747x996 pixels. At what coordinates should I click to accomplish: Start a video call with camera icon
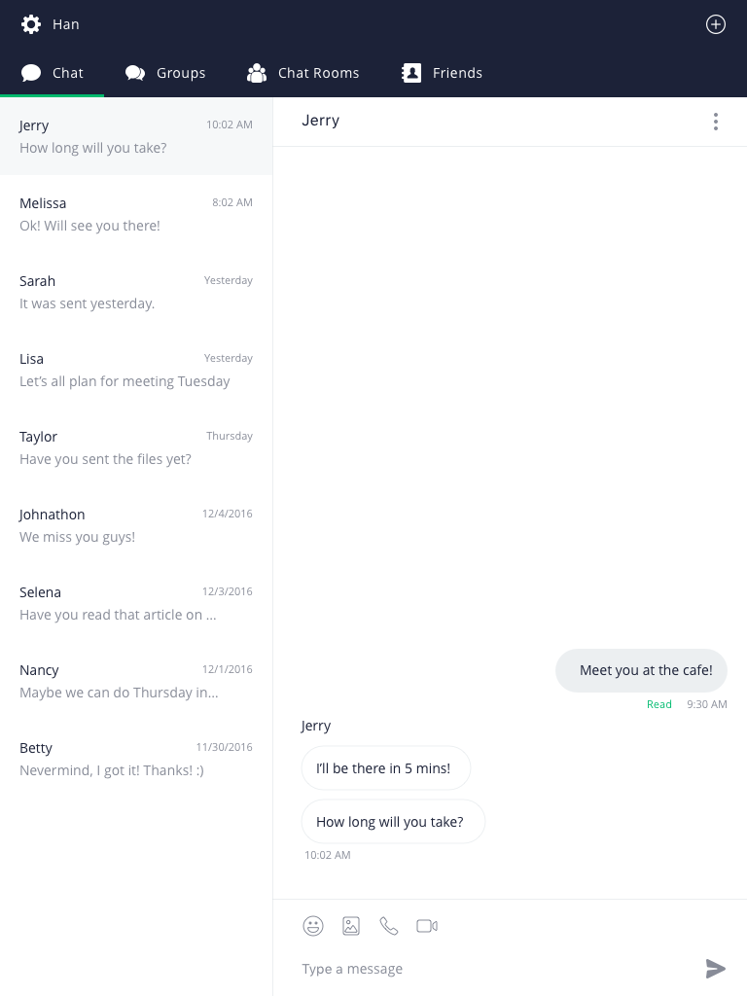(x=427, y=926)
